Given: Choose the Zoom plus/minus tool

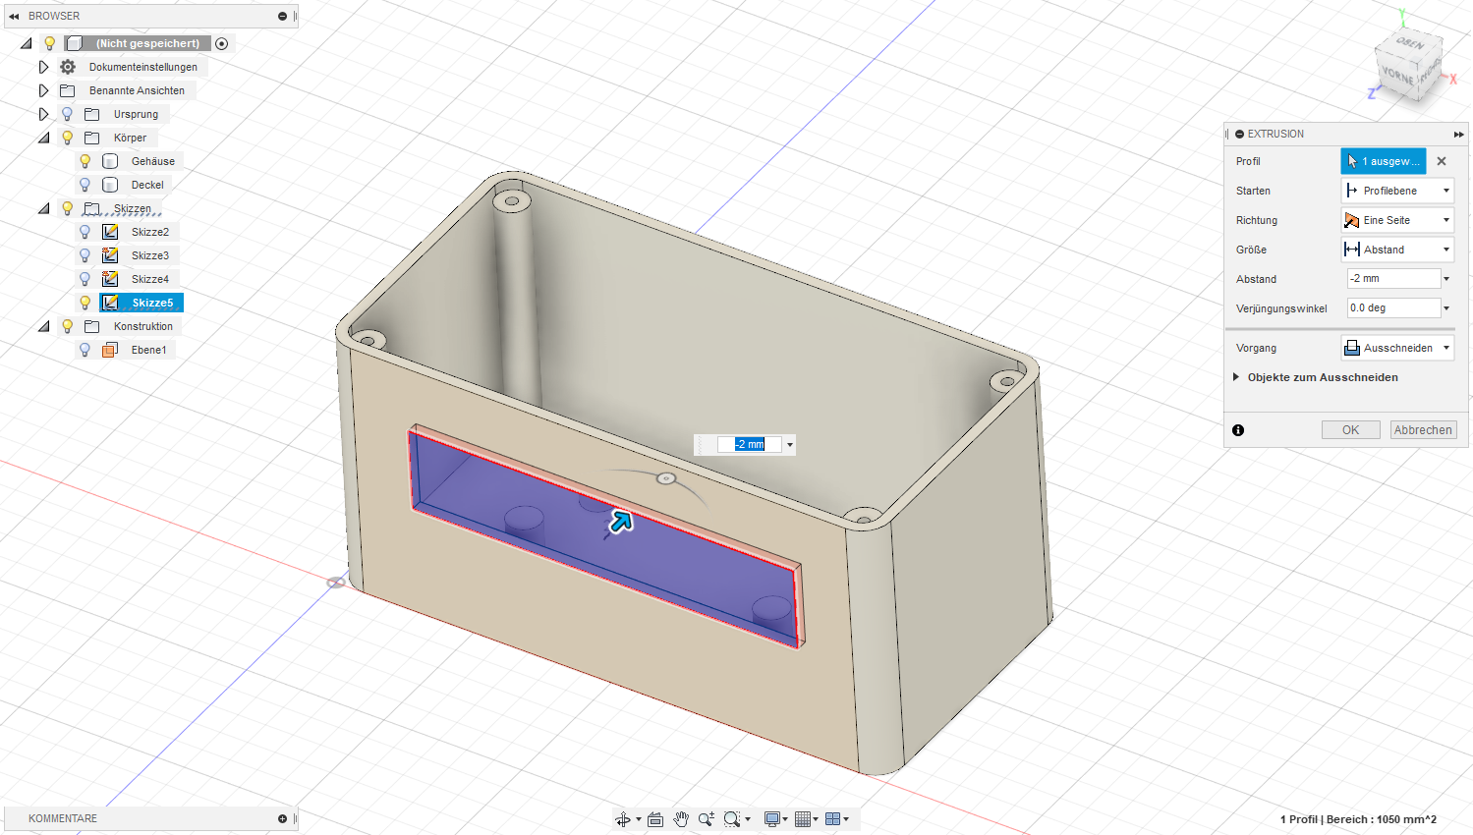Looking at the screenshot, I should tap(706, 819).
